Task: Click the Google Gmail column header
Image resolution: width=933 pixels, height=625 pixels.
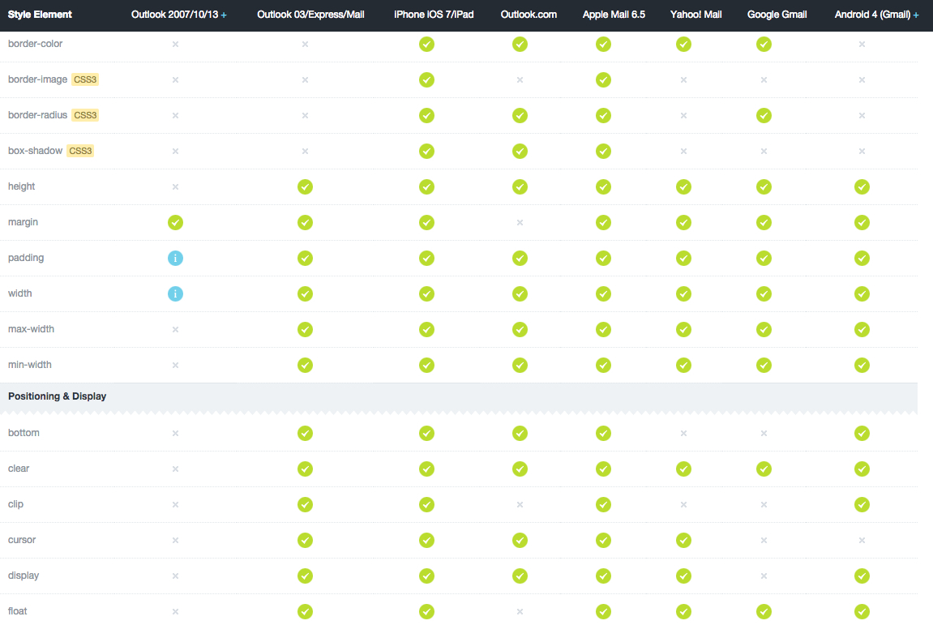Action: pyautogui.click(x=777, y=15)
